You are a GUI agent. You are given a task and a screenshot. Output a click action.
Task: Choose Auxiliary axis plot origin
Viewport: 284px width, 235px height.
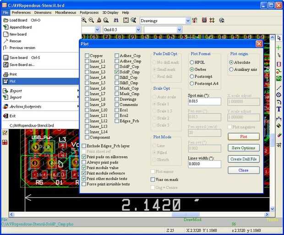[x=231, y=69]
